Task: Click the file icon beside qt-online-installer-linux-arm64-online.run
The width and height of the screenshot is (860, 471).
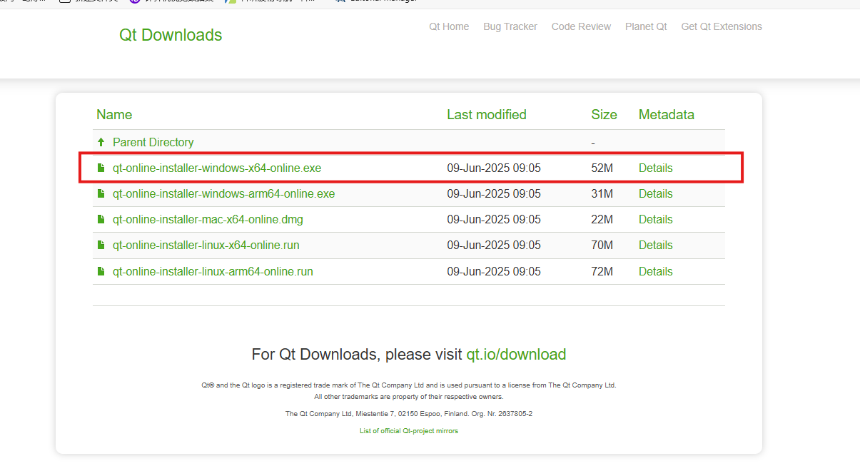Action: (x=101, y=272)
